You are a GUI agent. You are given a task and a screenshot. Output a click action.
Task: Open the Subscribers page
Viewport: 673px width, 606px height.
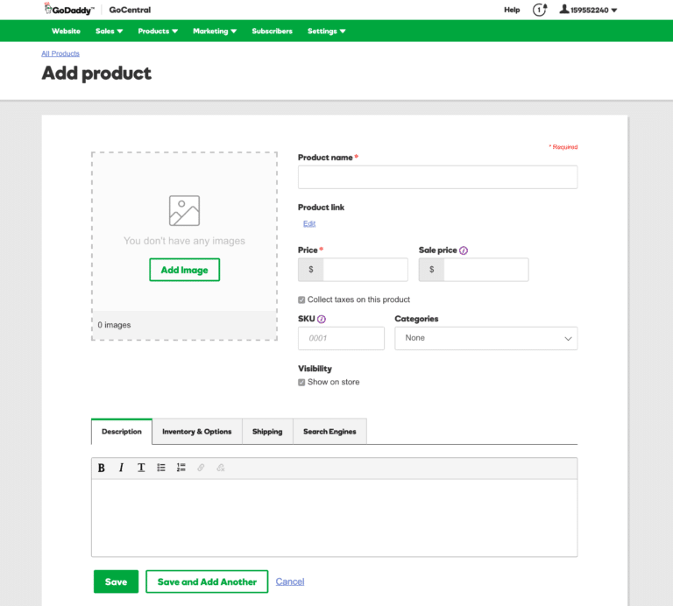[x=273, y=31]
